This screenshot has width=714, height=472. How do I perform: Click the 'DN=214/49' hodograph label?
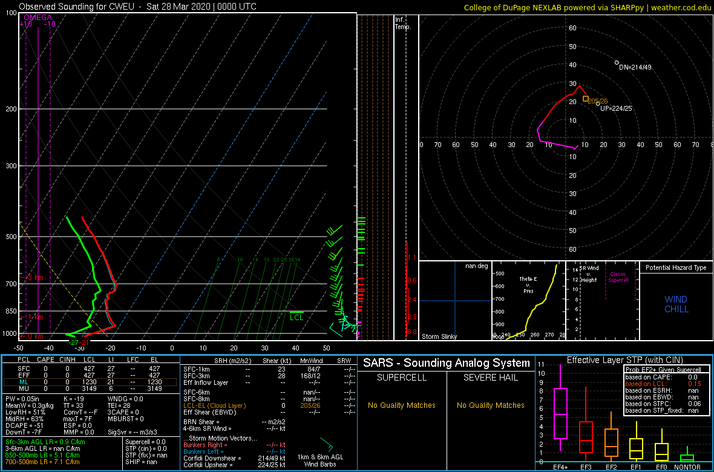point(635,67)
